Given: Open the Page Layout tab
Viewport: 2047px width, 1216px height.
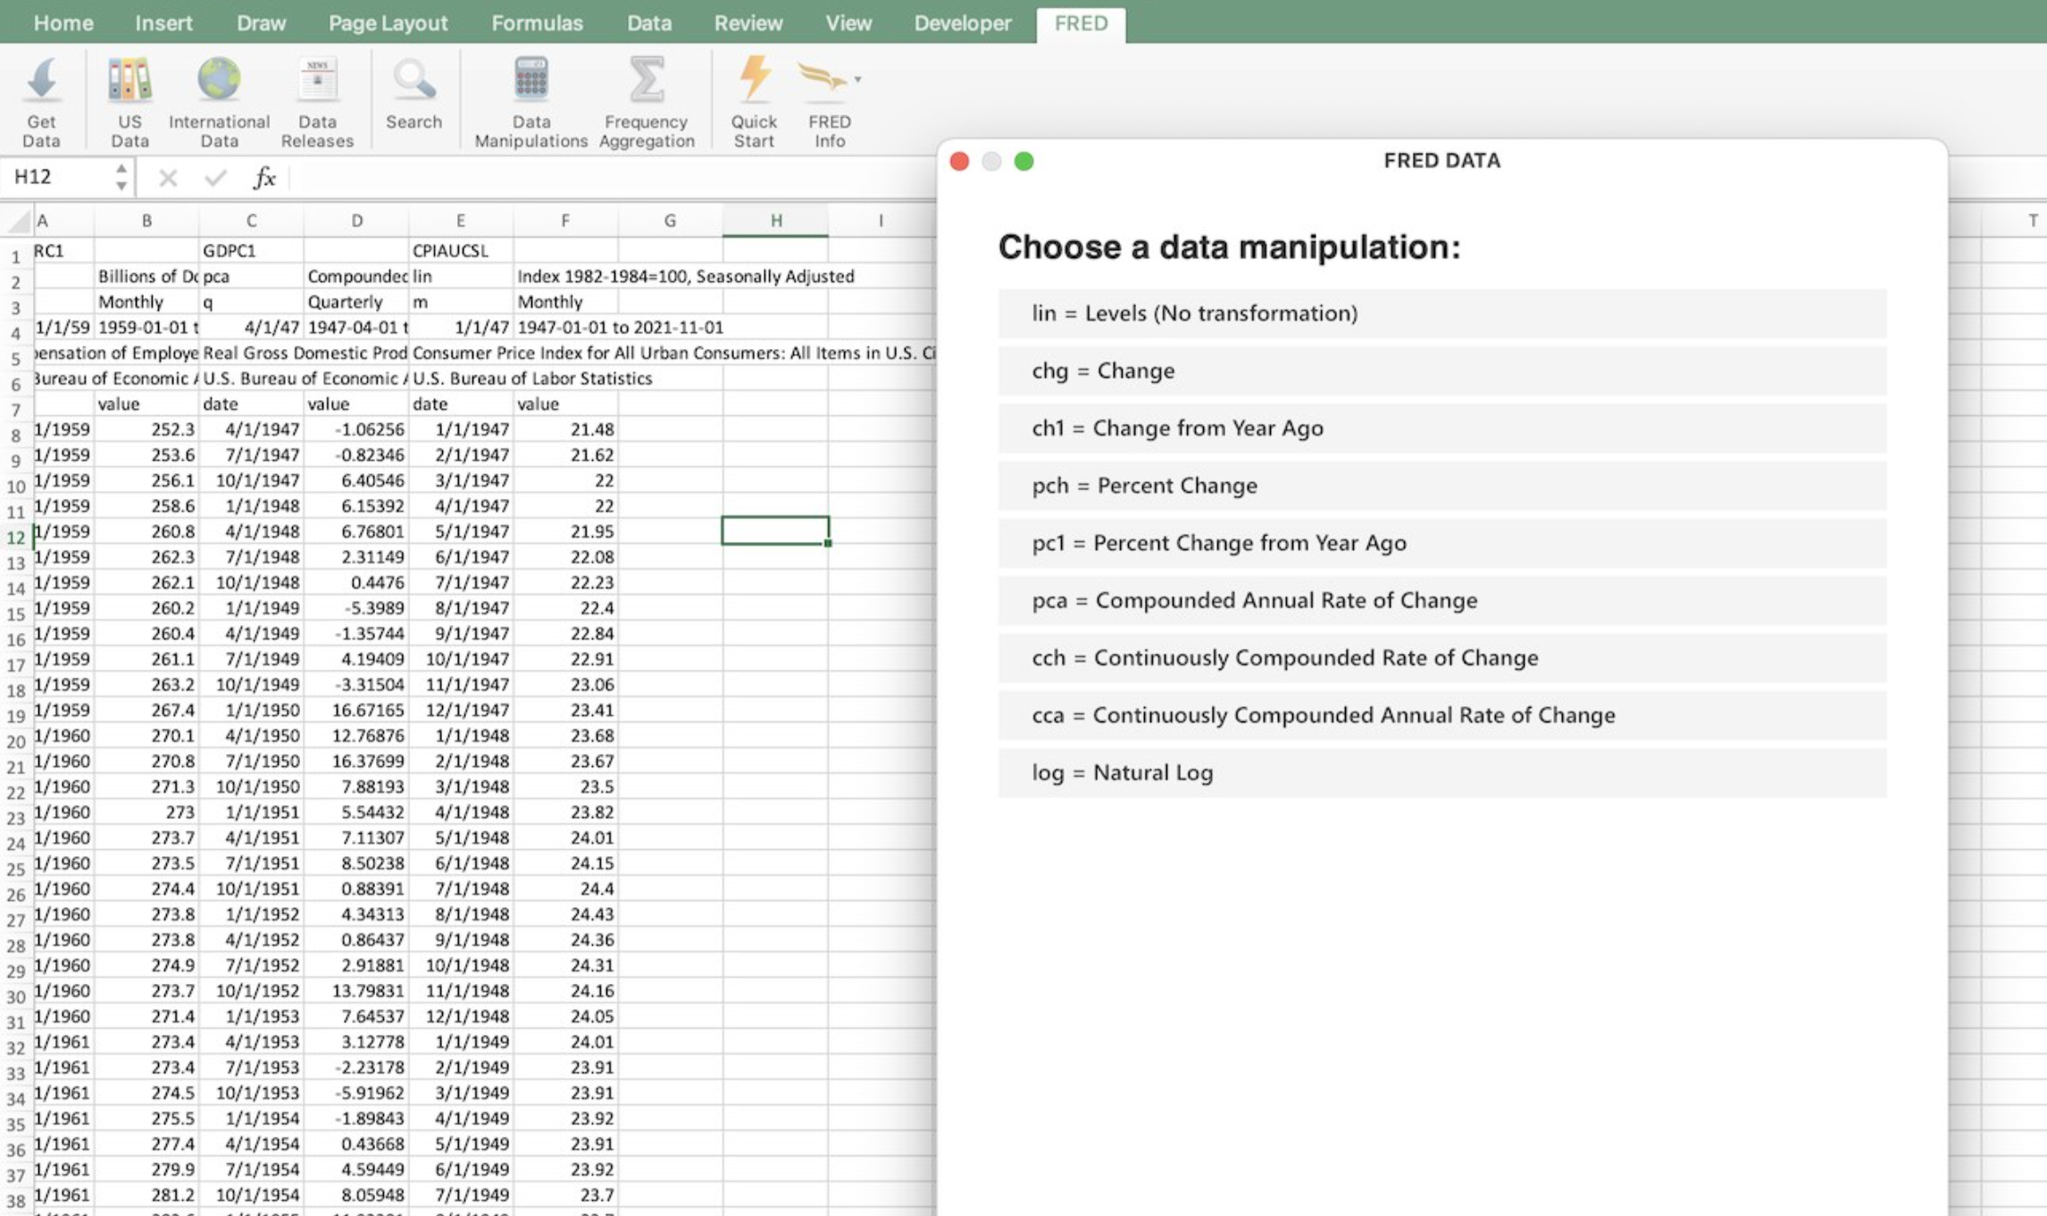Looking at the screenshot, I should click(388, 23).
